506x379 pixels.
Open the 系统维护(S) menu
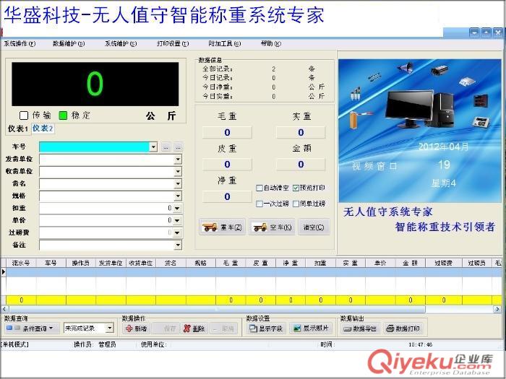[121, 43]
